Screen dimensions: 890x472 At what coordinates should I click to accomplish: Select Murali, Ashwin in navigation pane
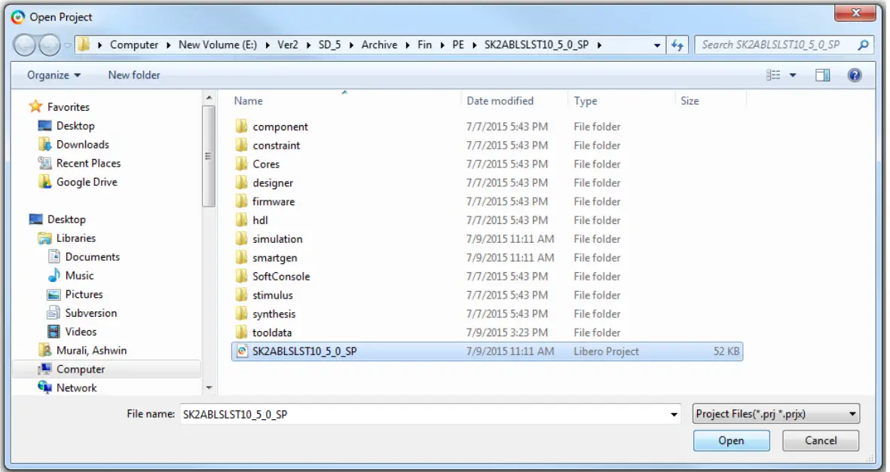pos(91,351)
